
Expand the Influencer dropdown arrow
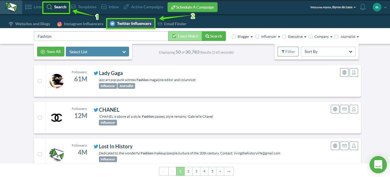[279, 37]
